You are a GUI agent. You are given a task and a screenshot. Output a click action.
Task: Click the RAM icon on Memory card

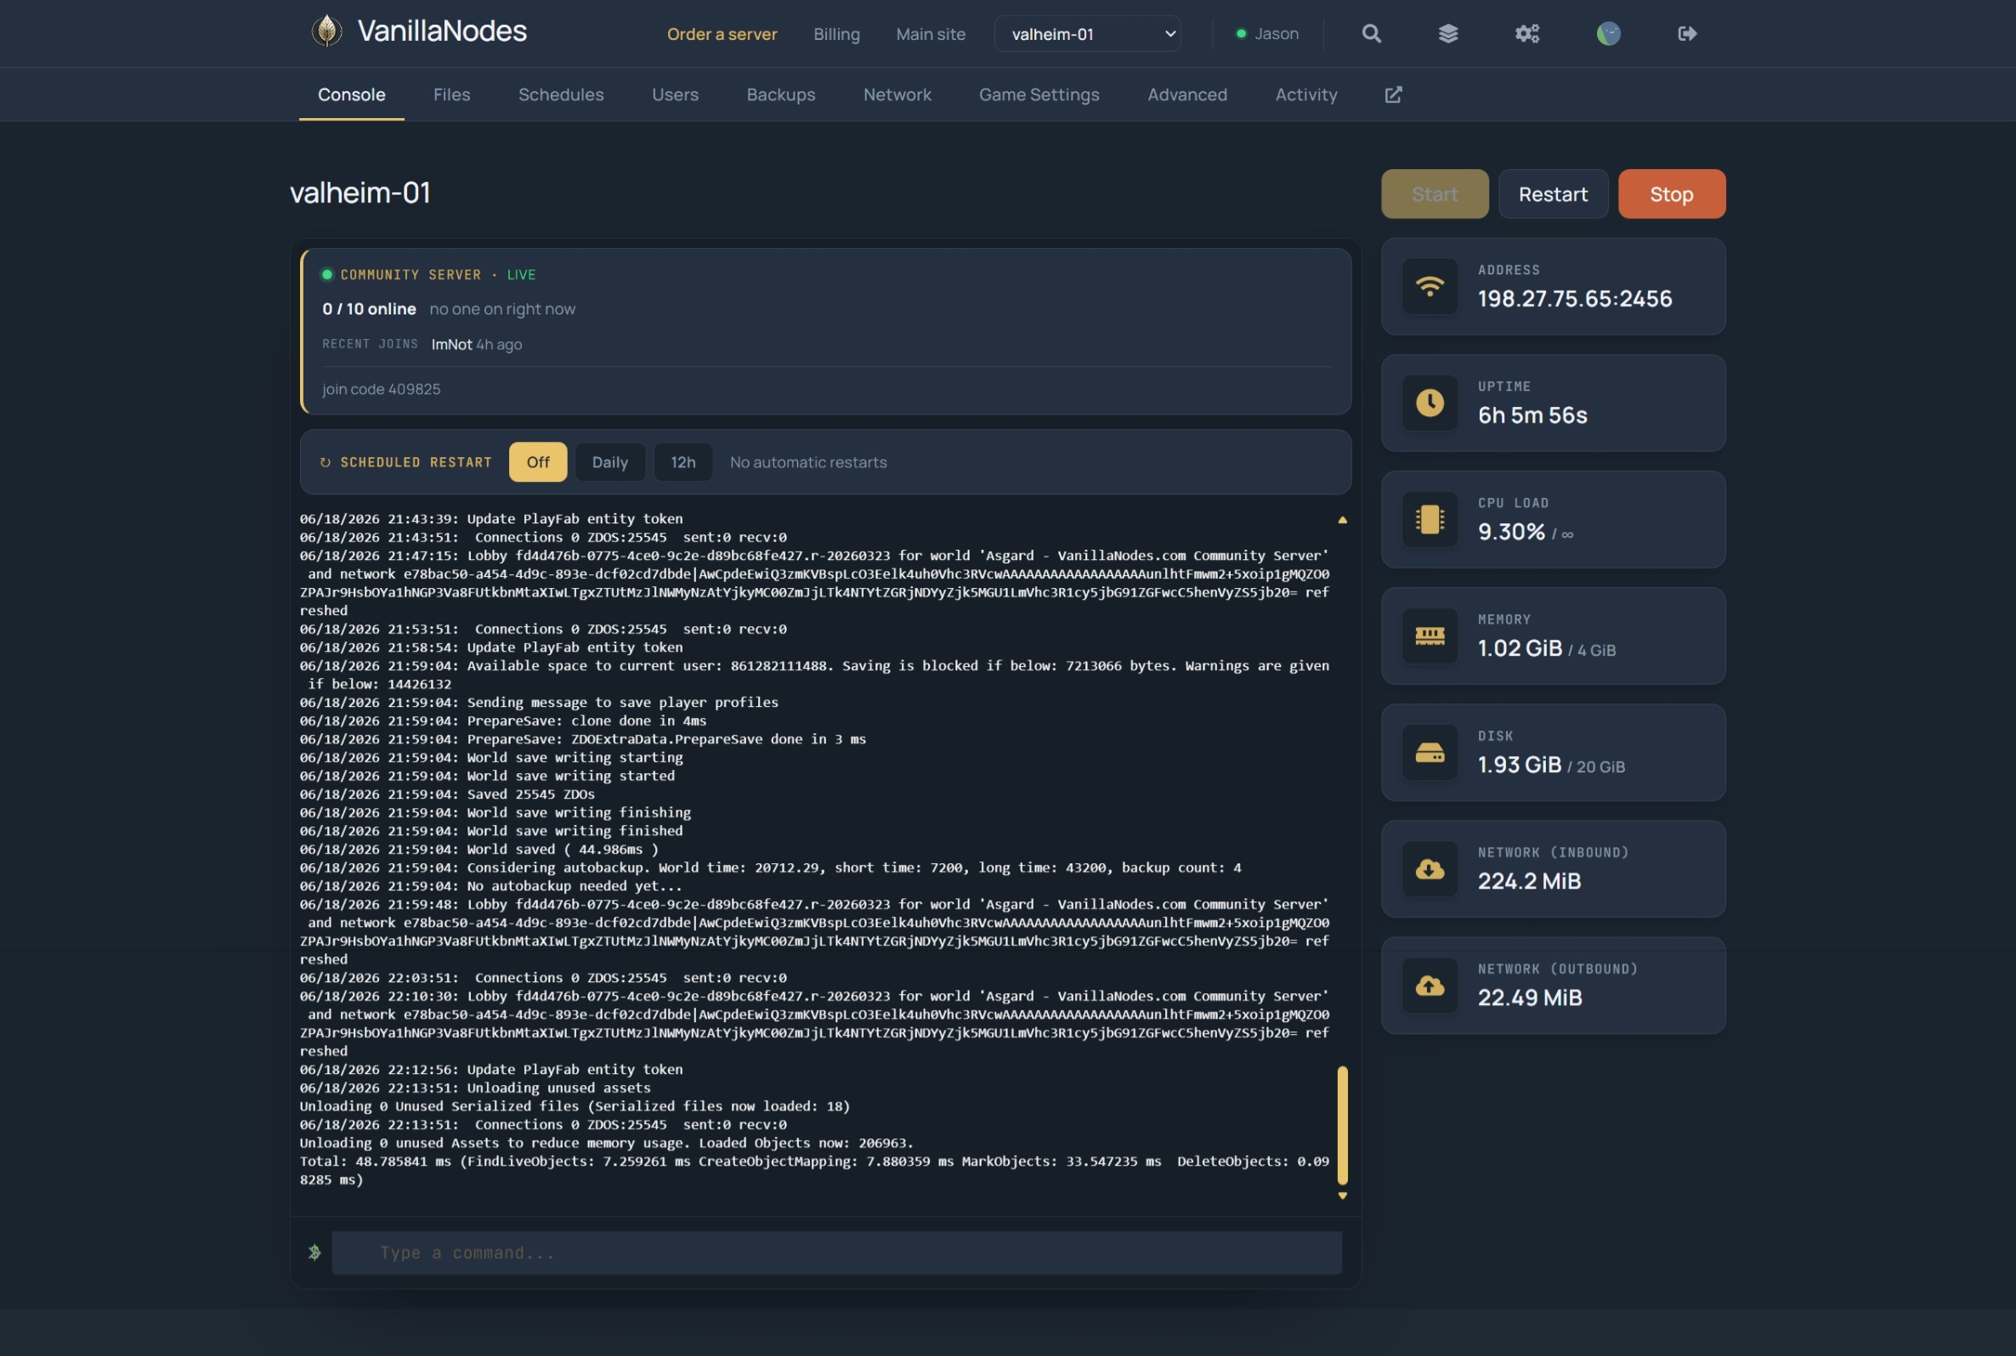click(1429, 636)
